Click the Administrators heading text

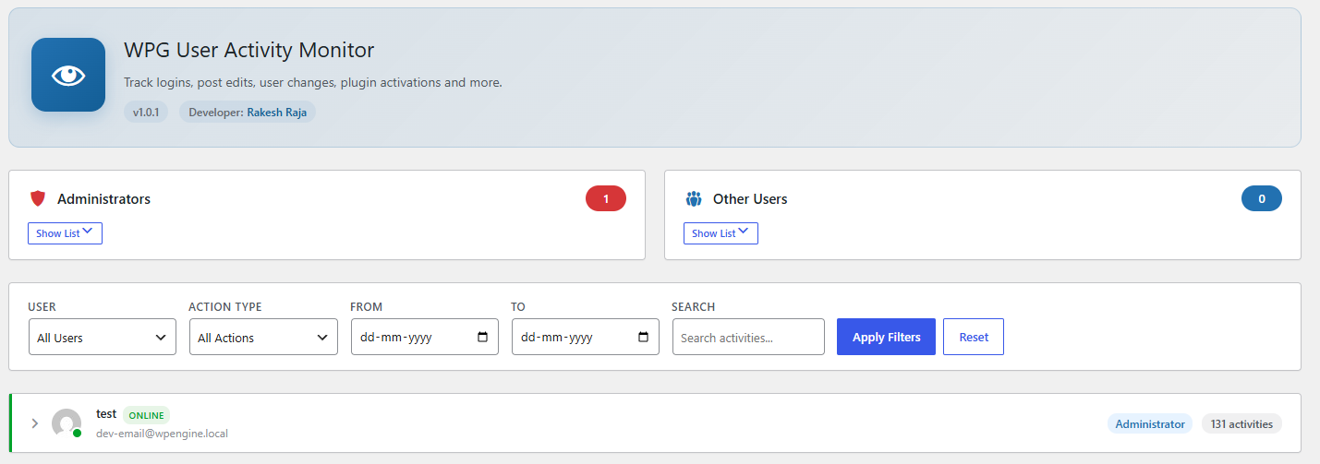(x=103, y=198)
